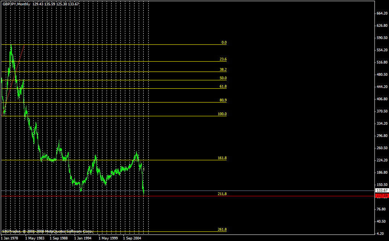Click the GBPJPY,Monthly chart title
Viewport: 389px width, 241px height.
click(16, 4)
